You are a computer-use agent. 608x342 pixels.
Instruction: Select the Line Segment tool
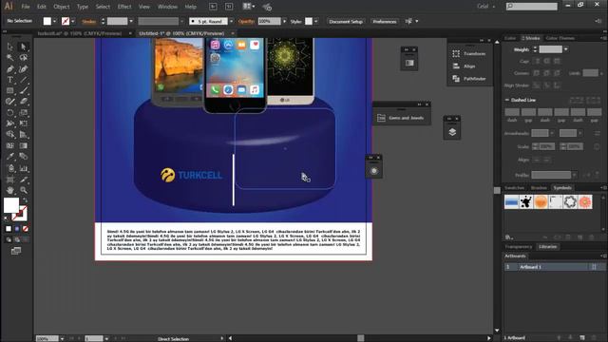click(x=23, y=80)
